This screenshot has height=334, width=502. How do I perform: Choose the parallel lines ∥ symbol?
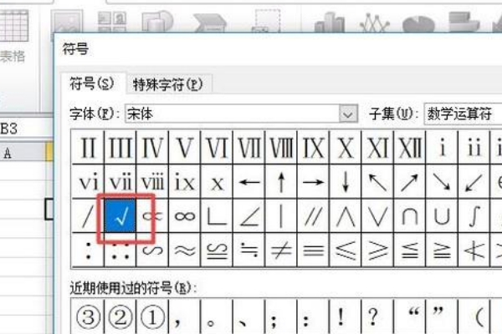(313, 216)
